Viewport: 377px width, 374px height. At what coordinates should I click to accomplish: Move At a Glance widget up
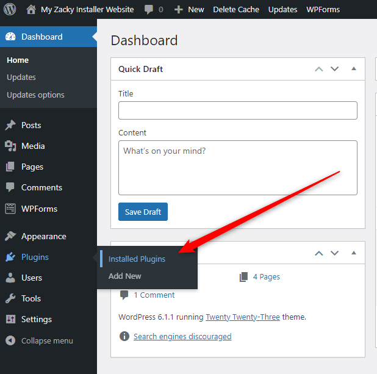319,253
